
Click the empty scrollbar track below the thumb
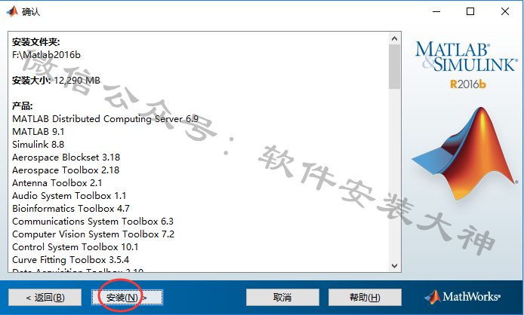(394, 173)
